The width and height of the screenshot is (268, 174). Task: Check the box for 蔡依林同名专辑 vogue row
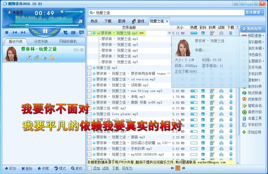89,74
